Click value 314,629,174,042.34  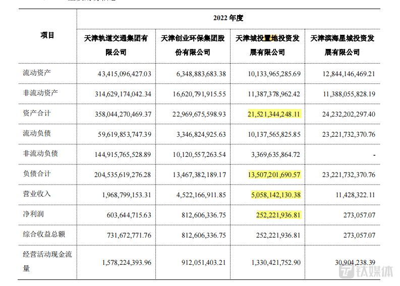coord(123,94)
